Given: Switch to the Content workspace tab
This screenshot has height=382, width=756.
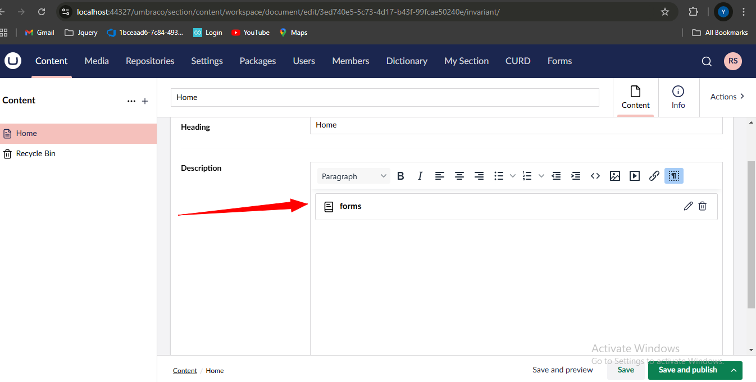Looking at the screenshot, I should (x=635, y=97).
